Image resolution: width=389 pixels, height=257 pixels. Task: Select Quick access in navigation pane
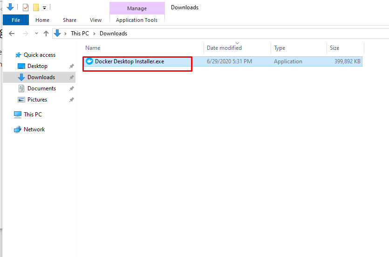click(40, 55)
